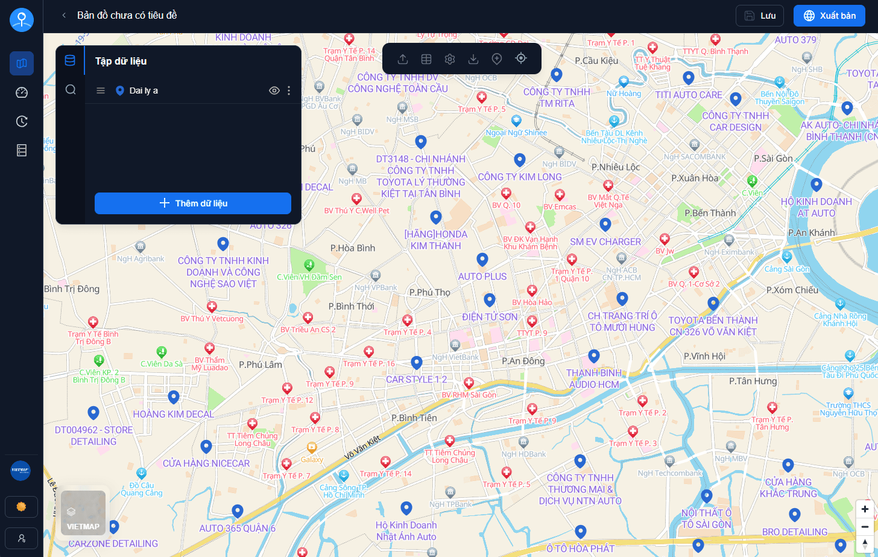
Task: Zoom out with the map minus button
Action: pyautogui.click(x=865, y=526)
